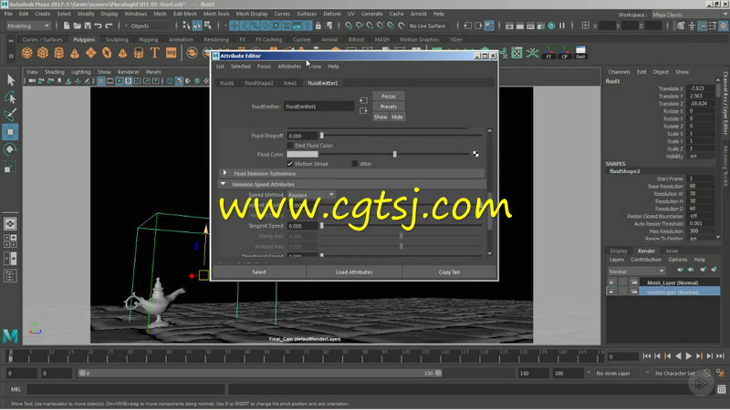Click the Fluid Color swatch
The image size is (730, 410).
pyautogui.click(x=303, y=154)
